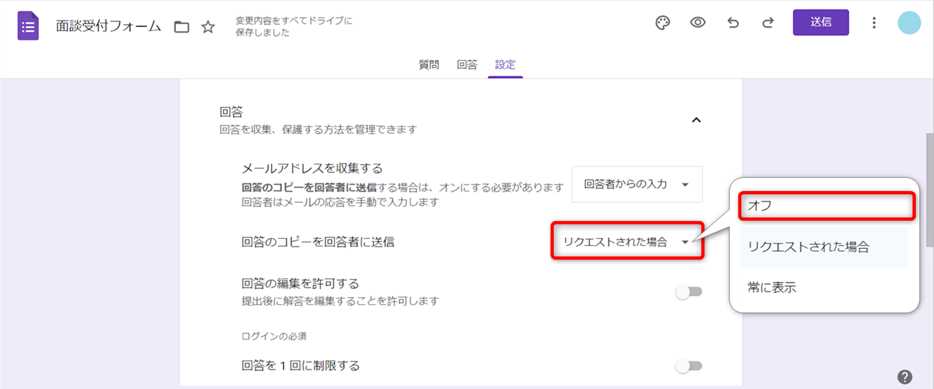Toggle 回答の編集を許可する switch
The width and height of the screenshot is (934, 389).
click(x=689, y=292)
